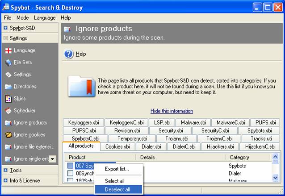Choose Deselect all from context menu
This screenshot has width=285, height=196.
(x=118, y=189)
